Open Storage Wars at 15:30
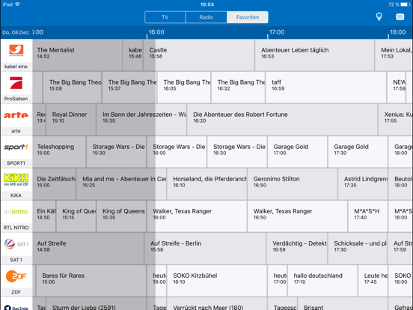Screen dimensions: 413x310 point(116,151)
